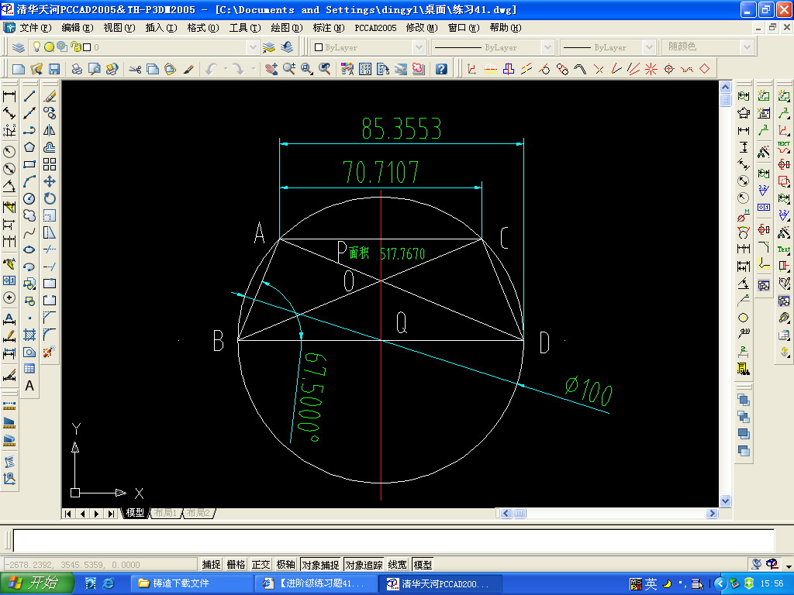
Task: Select the Line drawing tool
Action: (29, 96)
